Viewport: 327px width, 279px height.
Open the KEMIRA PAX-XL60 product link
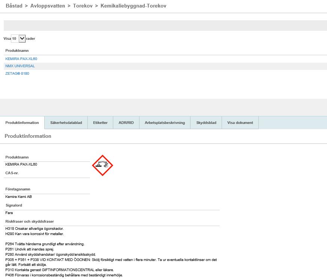pyautogui.click(x=21, y=59)
